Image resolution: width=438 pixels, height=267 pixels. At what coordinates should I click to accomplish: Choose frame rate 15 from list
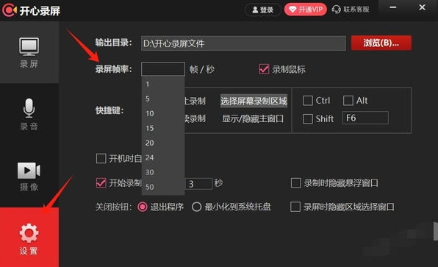(x=163, y=128)
